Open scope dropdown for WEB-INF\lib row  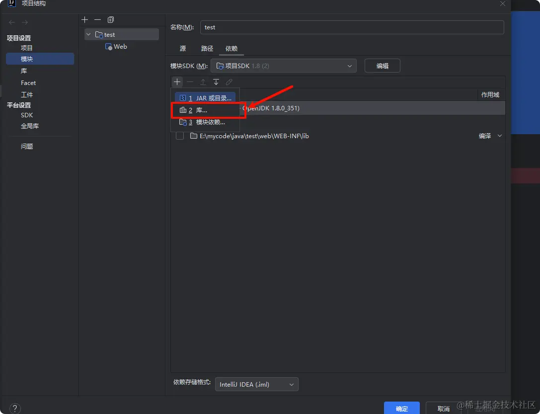coord(499,136)
